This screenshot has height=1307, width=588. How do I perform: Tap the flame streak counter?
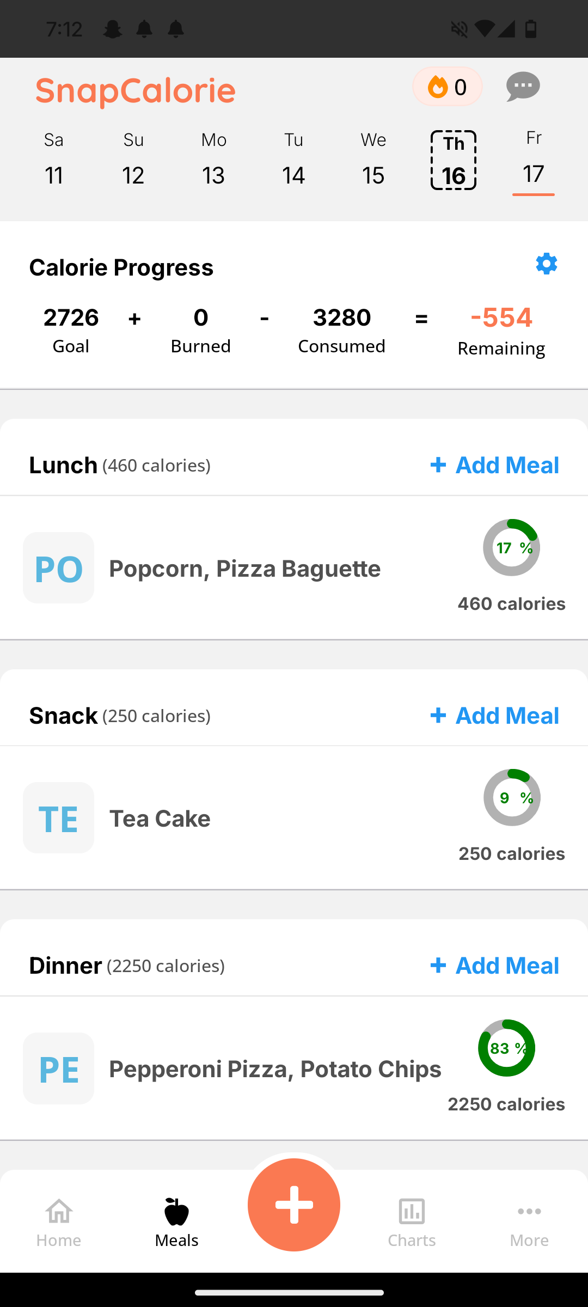coord(447,87)
